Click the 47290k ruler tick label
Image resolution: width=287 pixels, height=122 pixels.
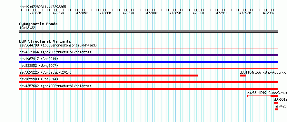pyautogui.click(x=199, y=13)
